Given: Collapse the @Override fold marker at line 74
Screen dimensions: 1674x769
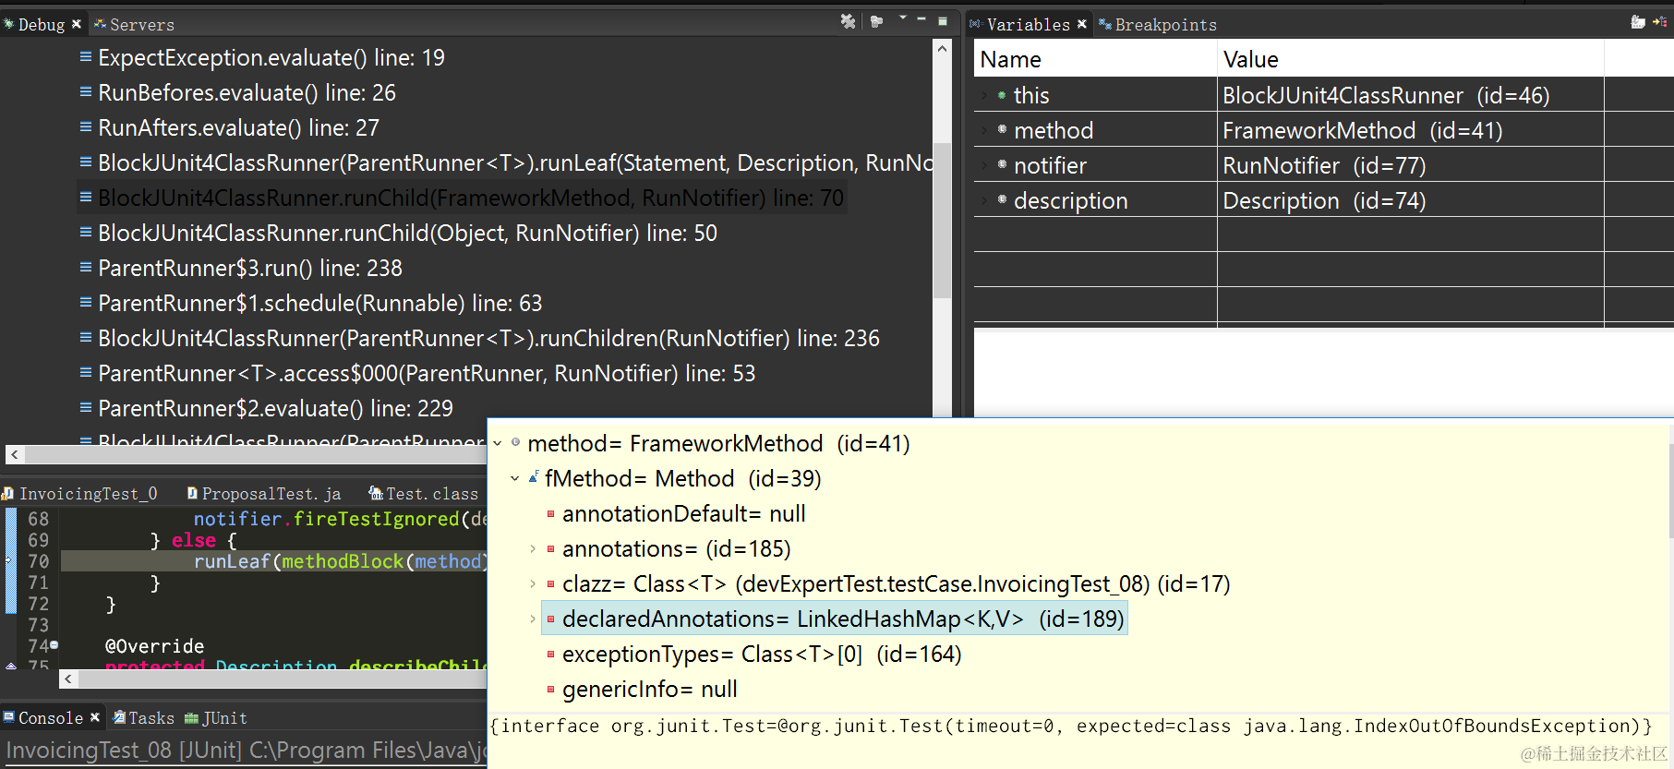Looking at the screenshot, I should click(x=54, y=645).
